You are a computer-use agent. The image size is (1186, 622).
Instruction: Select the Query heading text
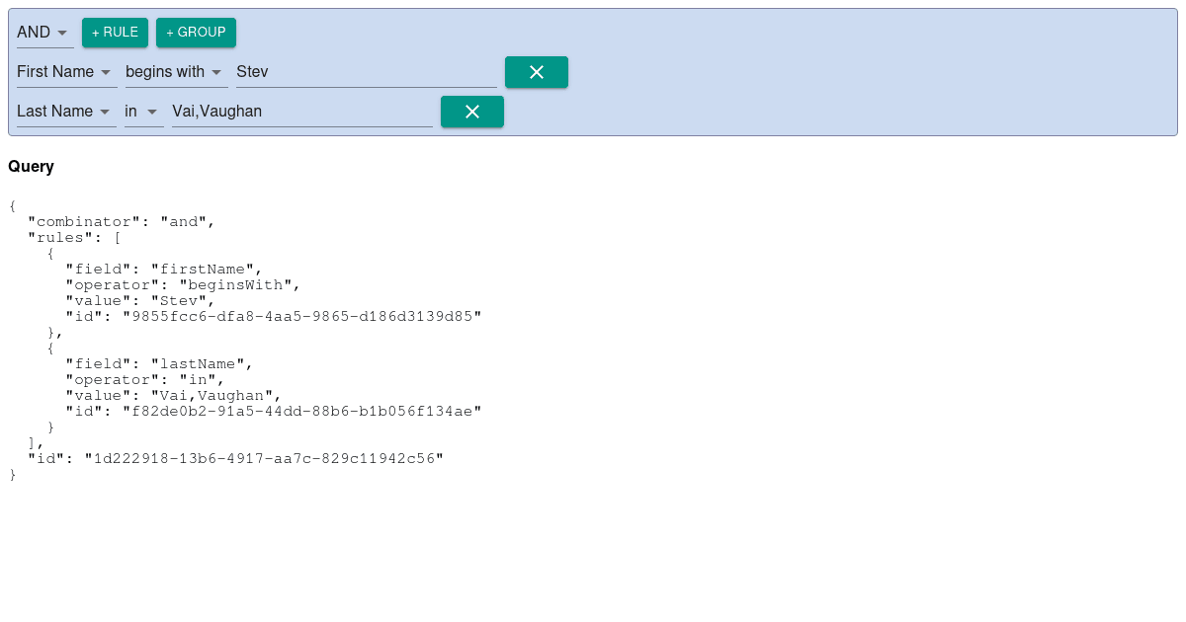coord(31,166)
